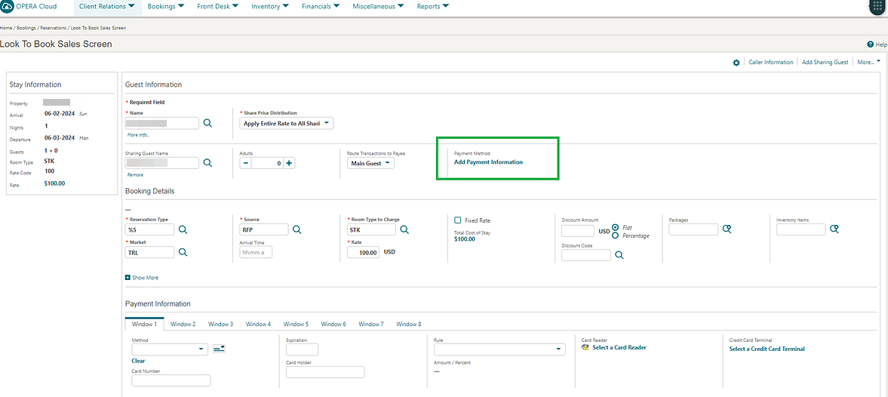Switch to Window 8 tab

(x=409, y=324)
